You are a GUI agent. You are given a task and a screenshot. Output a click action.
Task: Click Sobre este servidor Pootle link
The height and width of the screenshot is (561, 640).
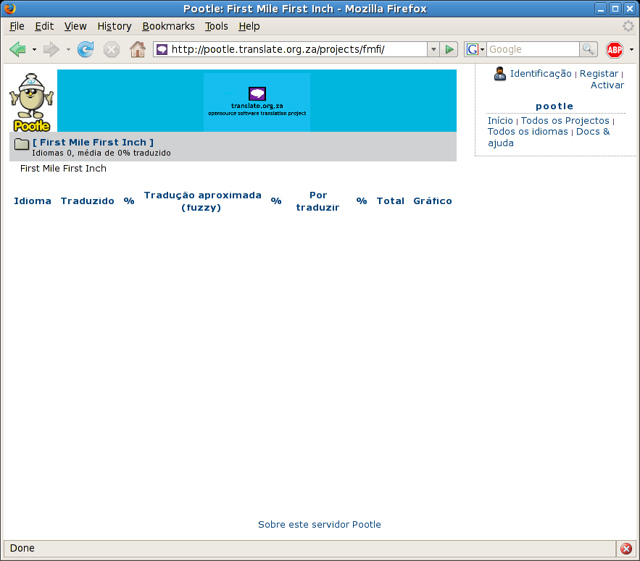[x=319, y=525]
